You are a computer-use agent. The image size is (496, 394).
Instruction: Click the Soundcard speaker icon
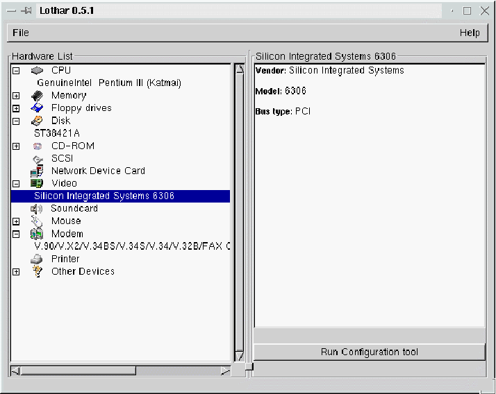38,209
